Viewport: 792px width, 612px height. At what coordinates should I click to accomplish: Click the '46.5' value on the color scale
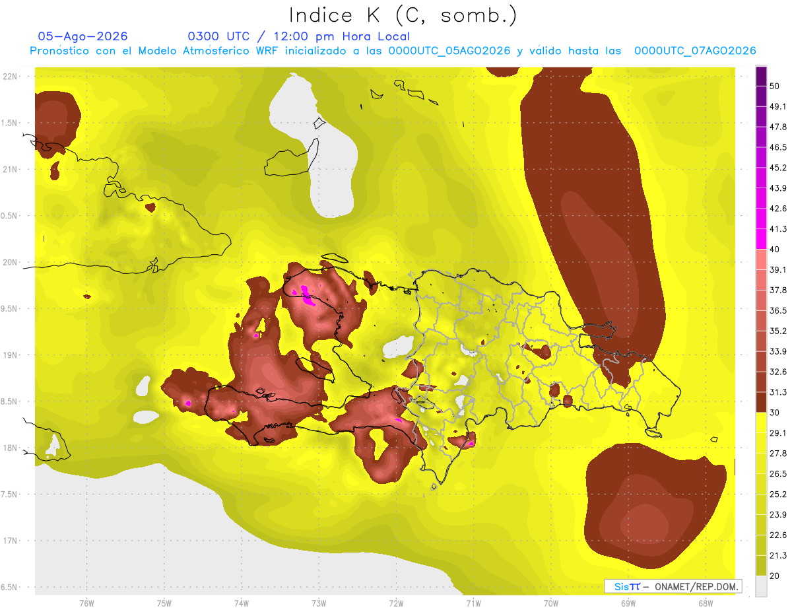(x=778, y=147)
